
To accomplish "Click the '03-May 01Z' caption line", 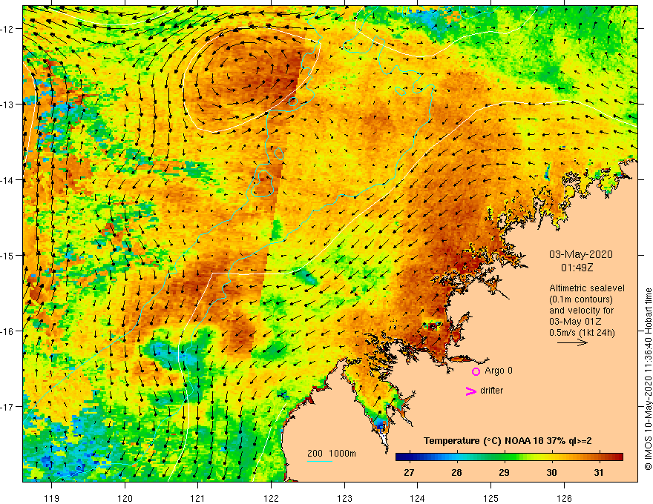I will (574, 322).
